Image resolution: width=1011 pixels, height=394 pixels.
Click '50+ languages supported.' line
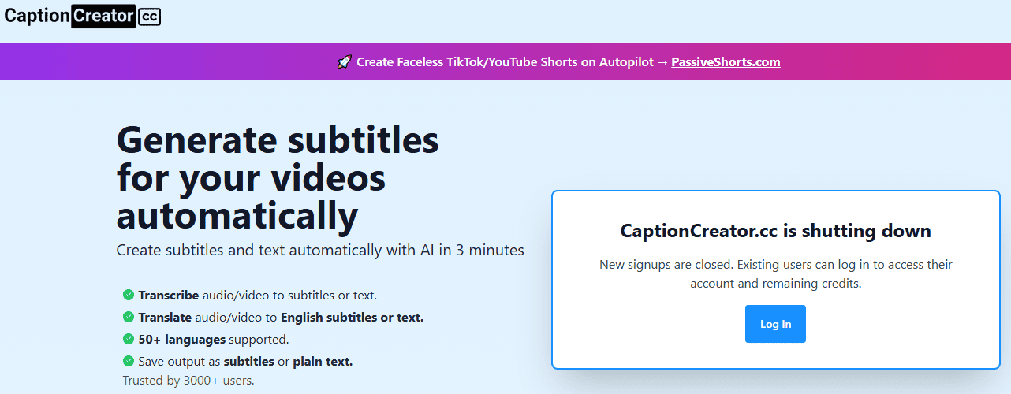[214, 340]
